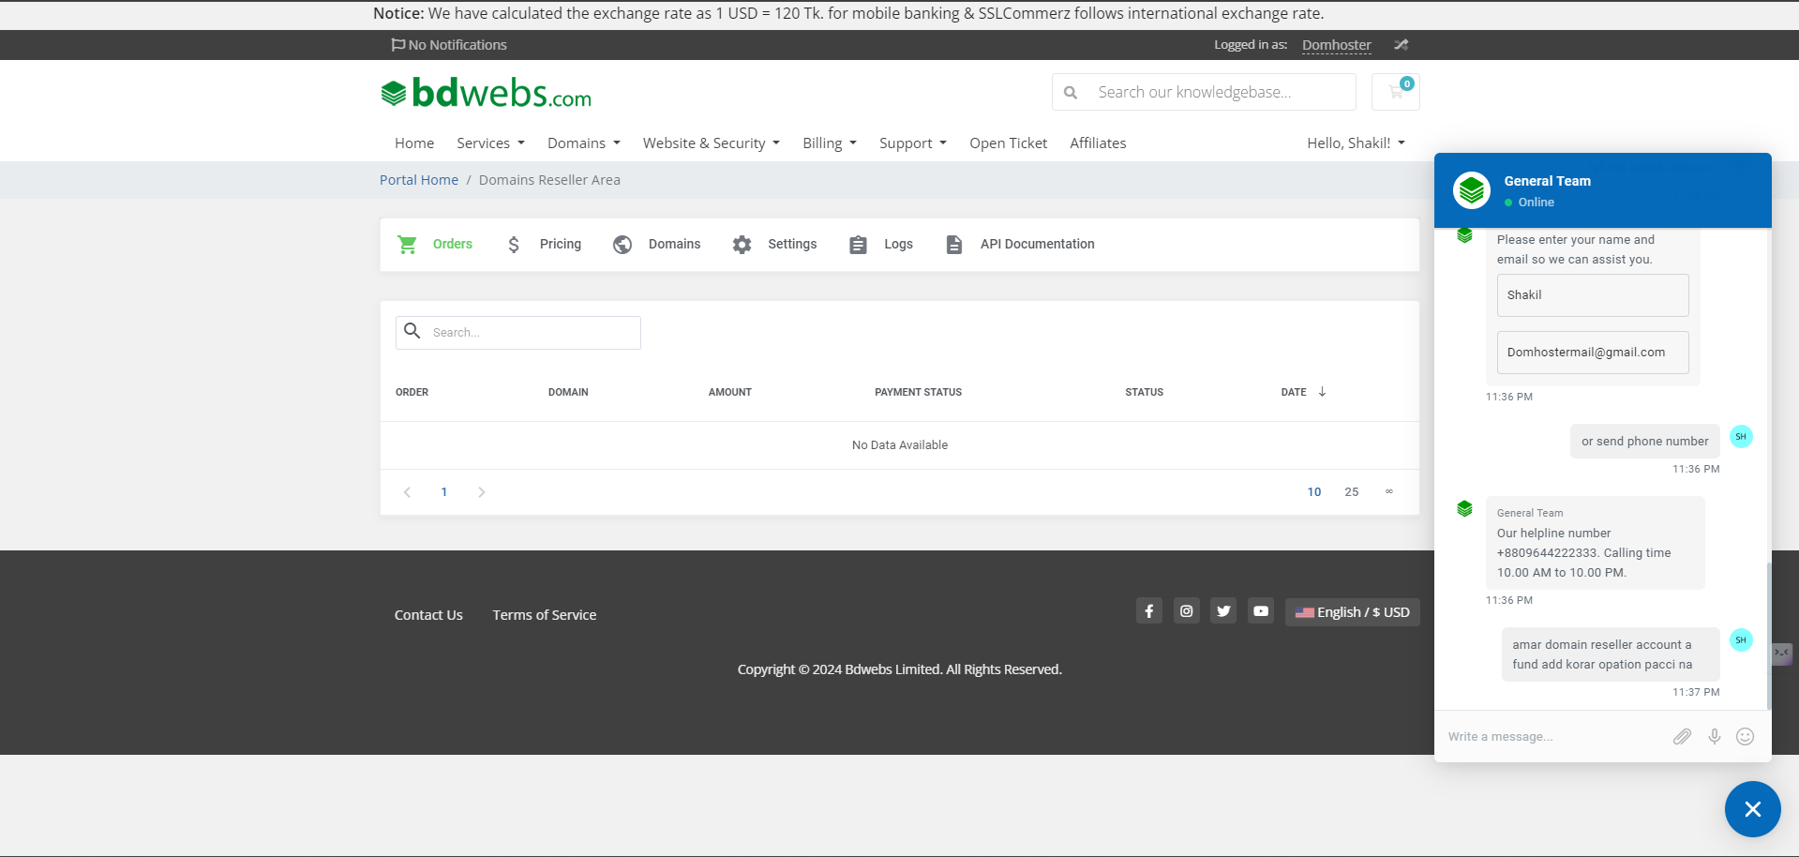Click the Domhoster logged-in link
Screen dimensions: 1799x857
pos(1336,45)
